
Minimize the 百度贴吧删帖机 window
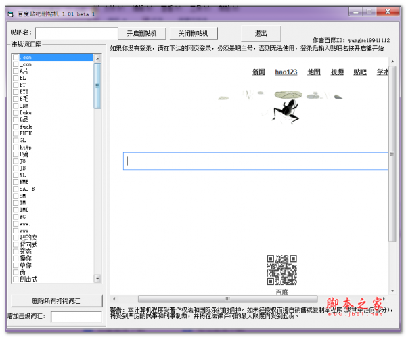pyautogui.click(x=356, y=12)
